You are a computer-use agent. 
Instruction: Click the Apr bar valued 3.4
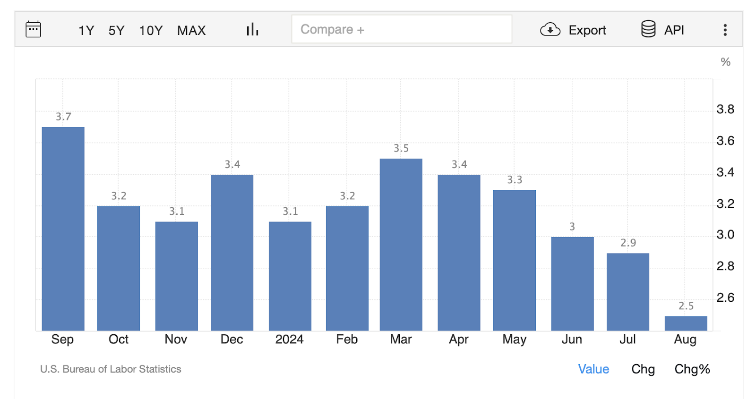(x=459, y=253)
